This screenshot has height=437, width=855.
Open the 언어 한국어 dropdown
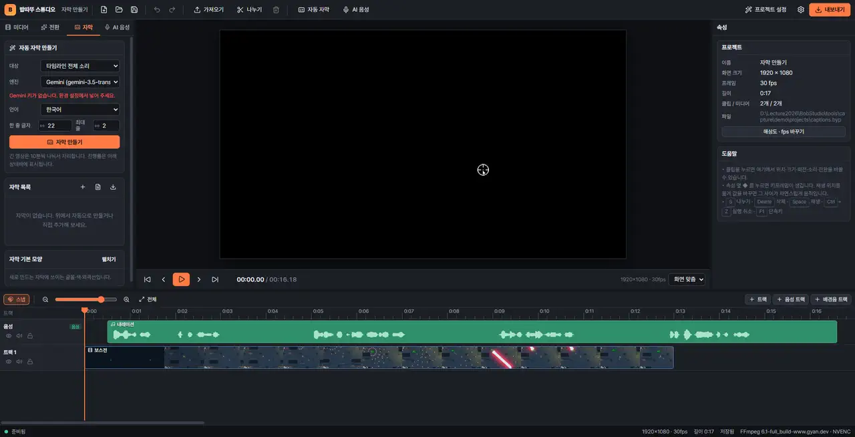(x=79, y=110)
